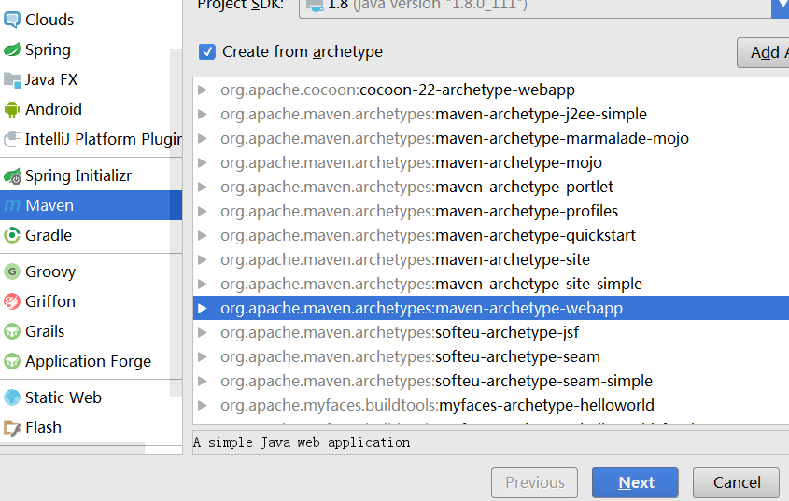The width and height of the screenshot is (789, 501).
Task: Click the Griffon icon
Action: click(11, 301)
